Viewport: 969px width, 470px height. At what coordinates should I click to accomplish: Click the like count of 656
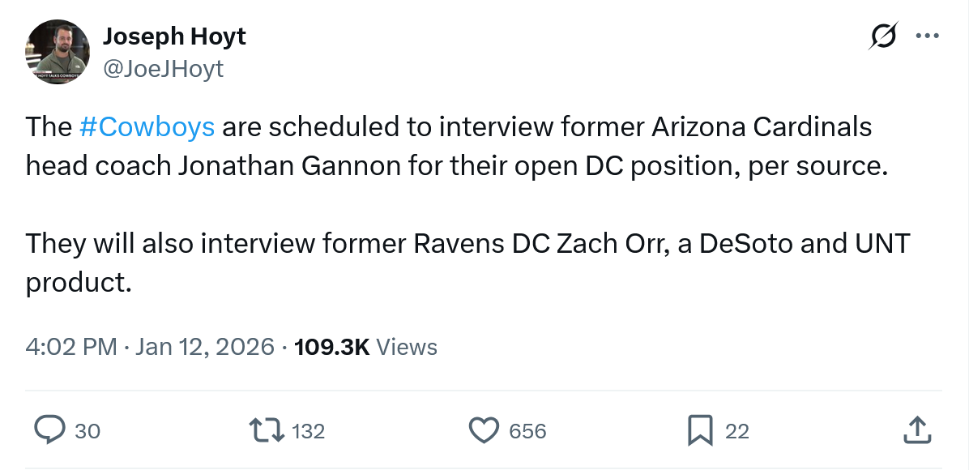pos(527,431)
